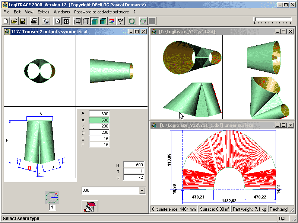298x223 pixels.
Task: Click the C dimension input field
Action: 99,126
